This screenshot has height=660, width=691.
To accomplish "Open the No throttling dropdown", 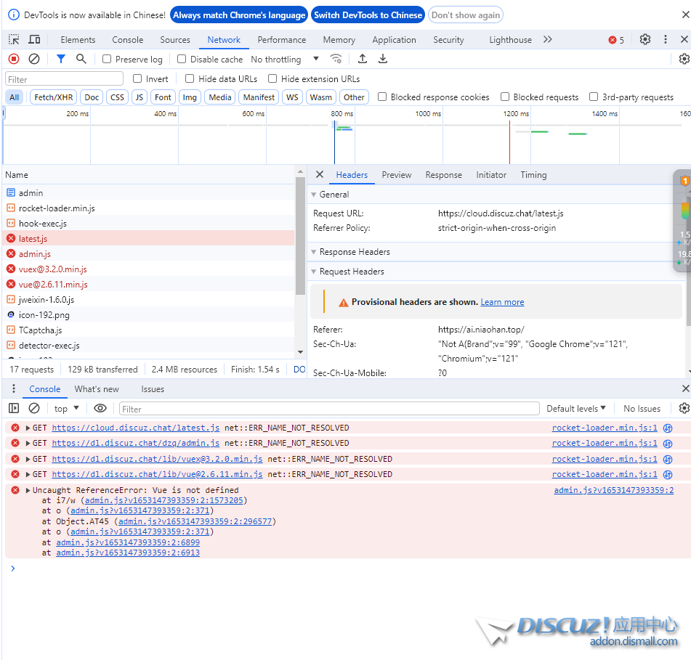I will click(x=284, y=60).
